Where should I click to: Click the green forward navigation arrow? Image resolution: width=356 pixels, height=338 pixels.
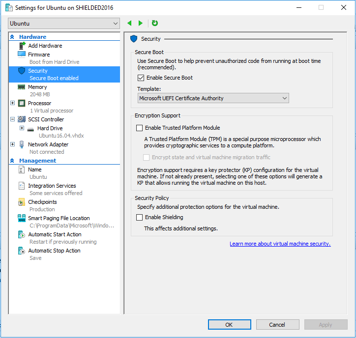pyautogui.click(x=141, y=23)
